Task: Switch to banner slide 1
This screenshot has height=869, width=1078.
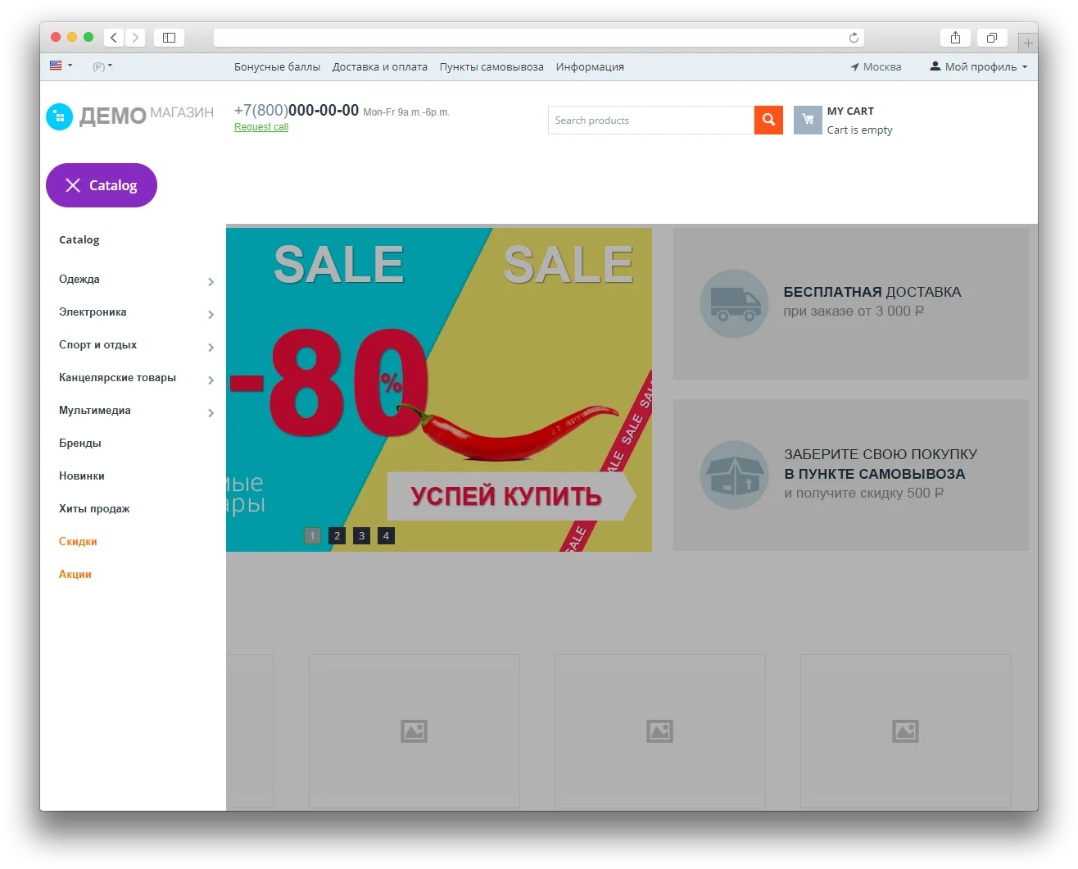Action: (x=312, y=536)
